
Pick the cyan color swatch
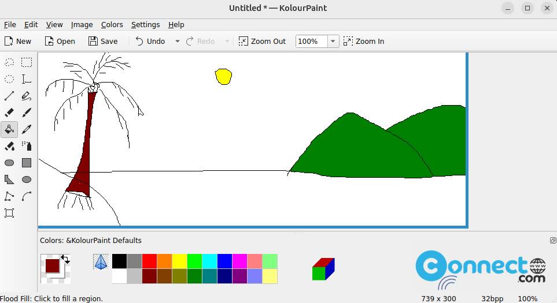(209, 261)
